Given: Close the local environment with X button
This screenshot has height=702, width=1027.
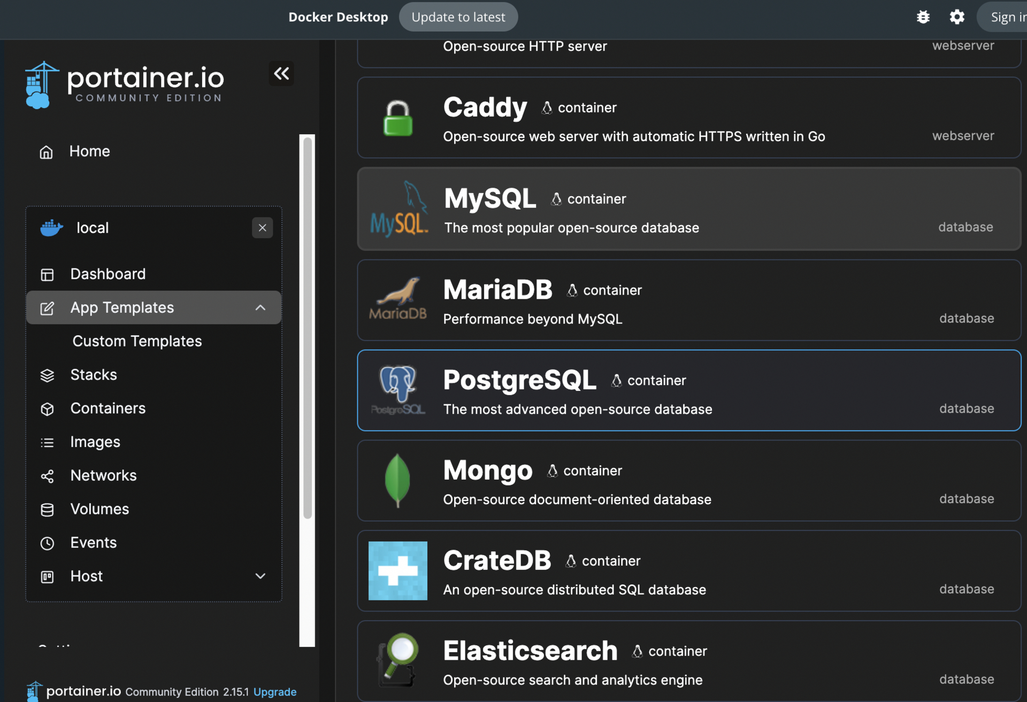Looking at the screenshot, I should tap(262, 228).
